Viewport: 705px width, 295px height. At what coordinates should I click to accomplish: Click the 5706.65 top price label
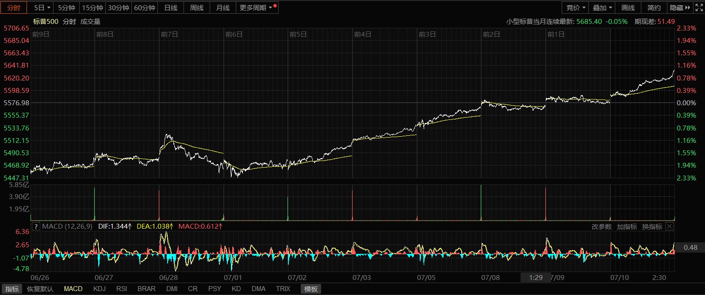16,28
